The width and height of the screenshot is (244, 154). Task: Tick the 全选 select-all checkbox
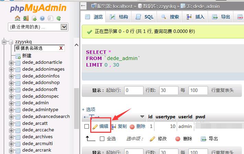(x=102, y=139)
